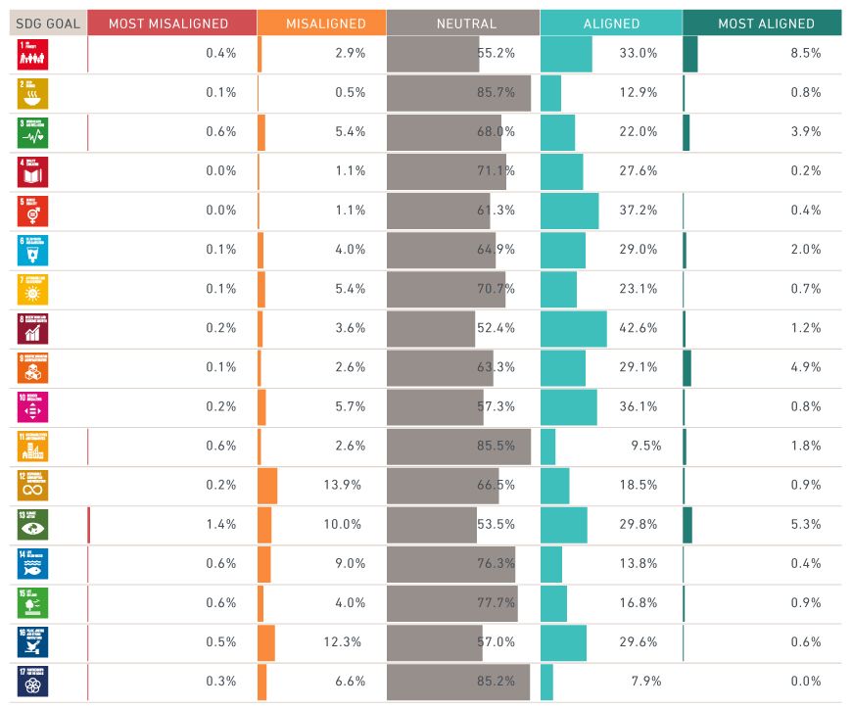Viewport: 852px width, 708px height.
Task: Select the SDG 4 Quality Education icon
Action: (x=32, y=171)
